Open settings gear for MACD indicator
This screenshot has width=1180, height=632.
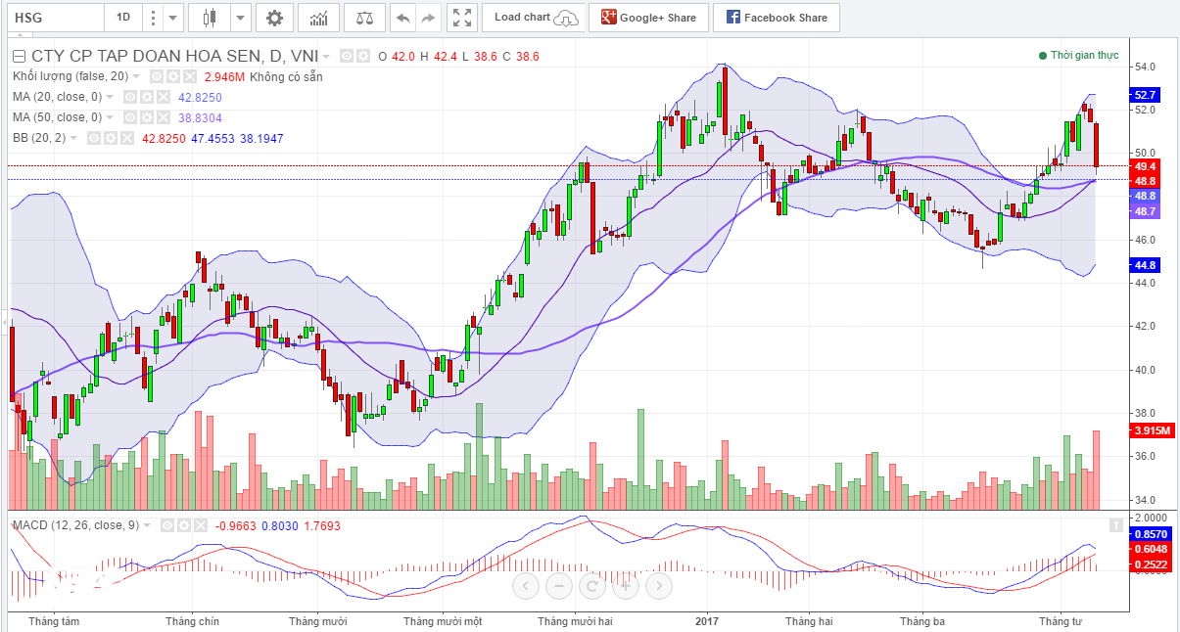(184, 525)
